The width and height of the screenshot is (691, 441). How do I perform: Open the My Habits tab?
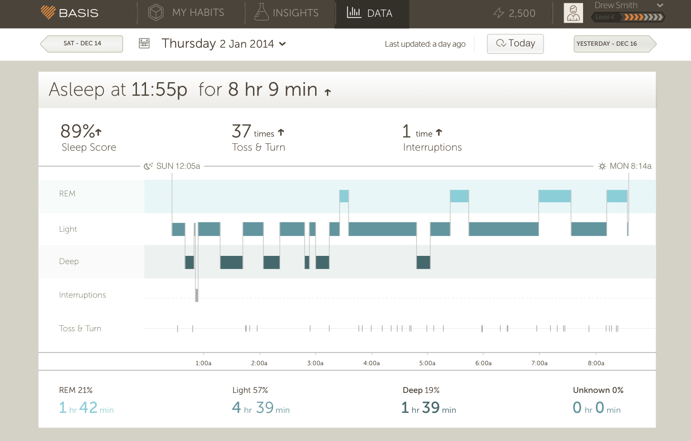pyautogui.click(x=198, y=13)
